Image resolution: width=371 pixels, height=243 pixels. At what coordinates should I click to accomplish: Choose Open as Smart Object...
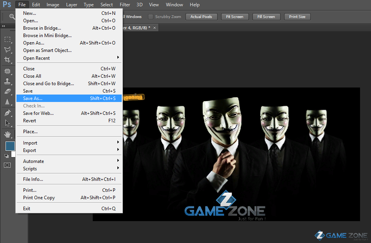(x=69, y=50)
